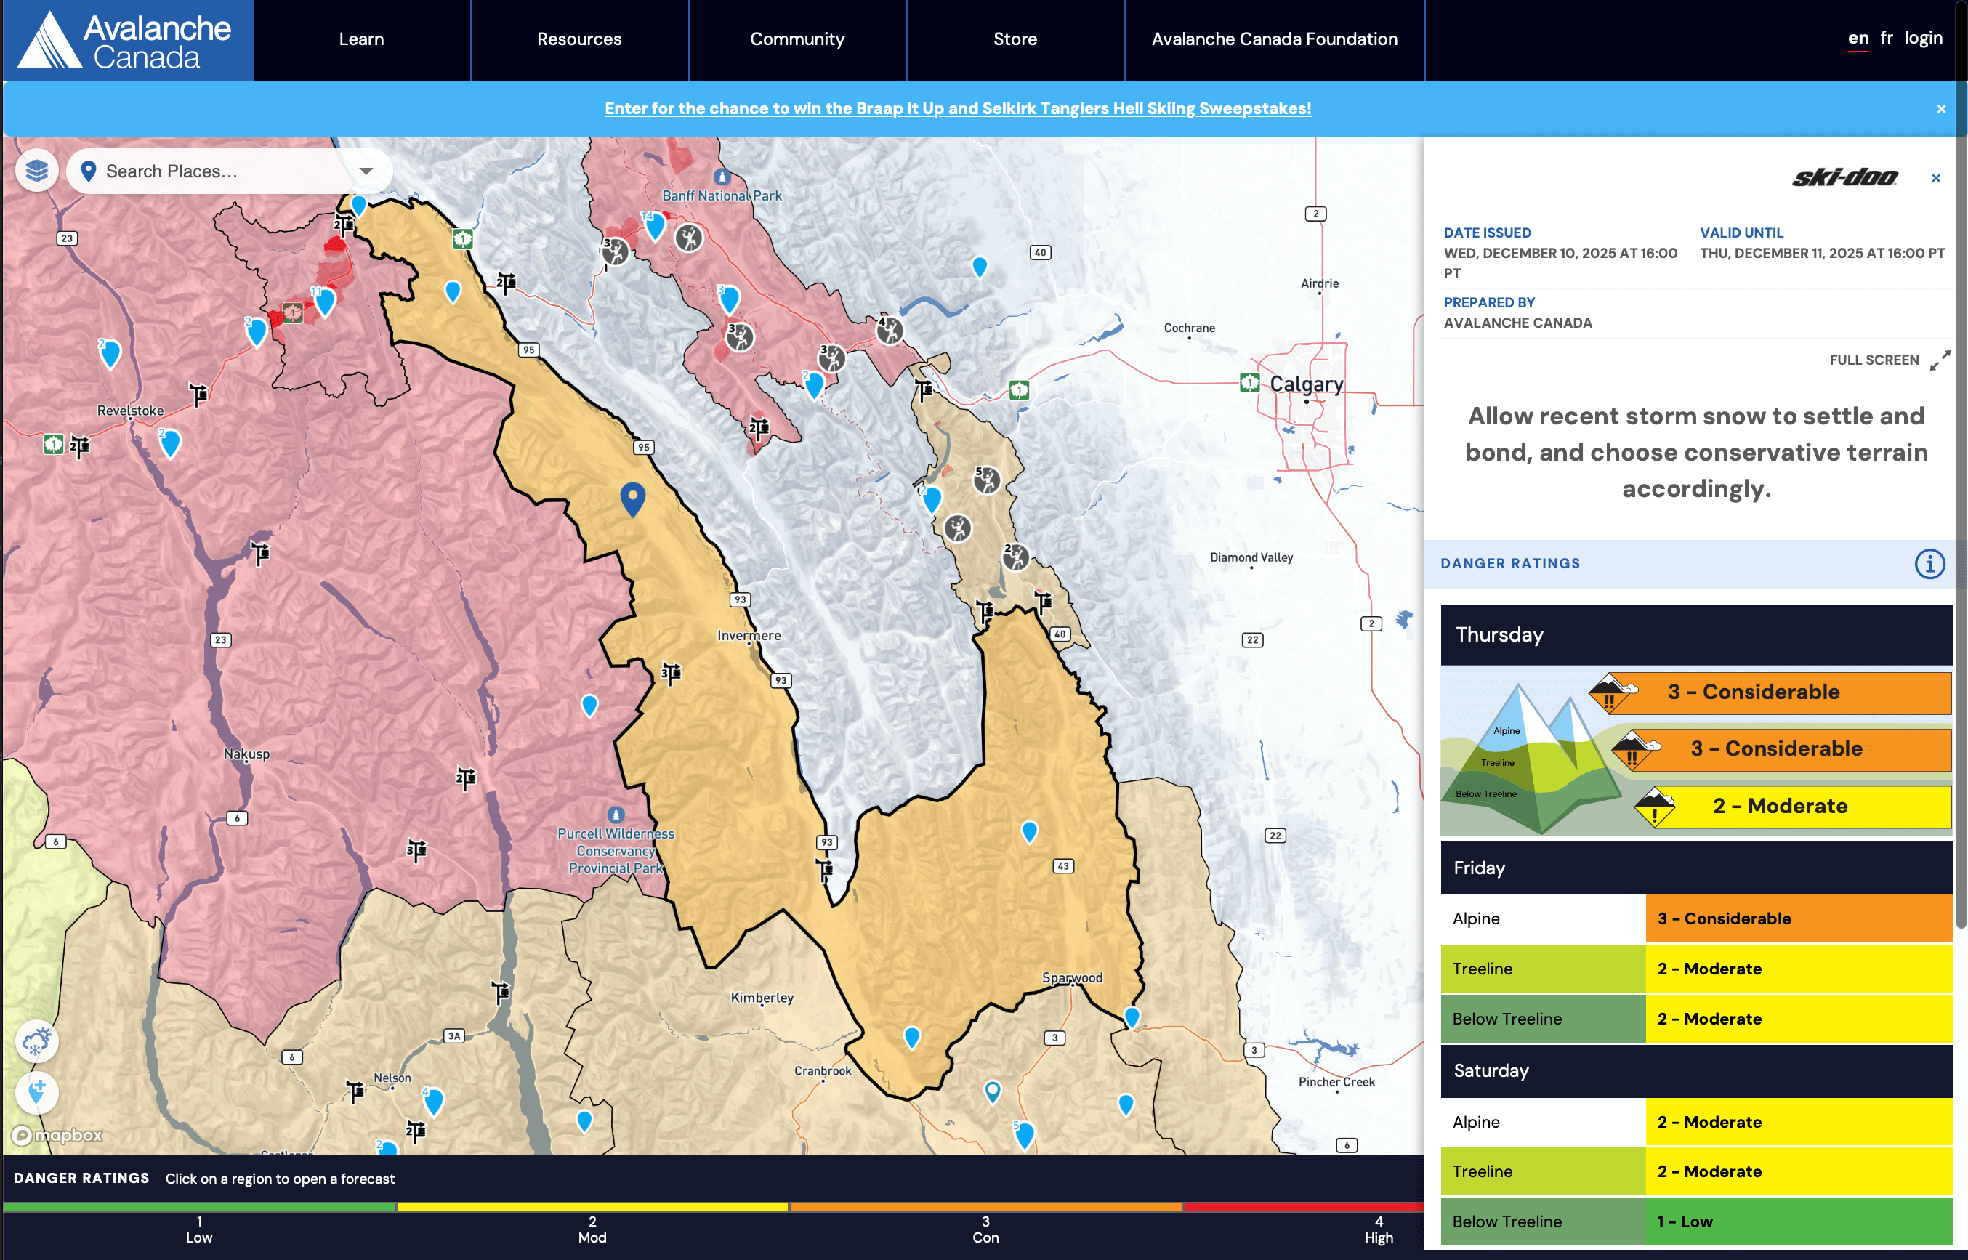Select the English language option
This screenshot has width=1968, height=1260.
(1858, 38)
